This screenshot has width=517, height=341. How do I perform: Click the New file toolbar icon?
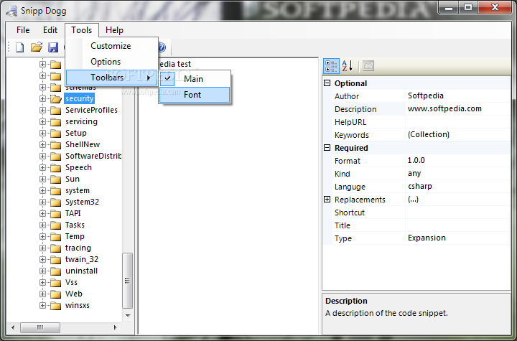click(20, 47)
